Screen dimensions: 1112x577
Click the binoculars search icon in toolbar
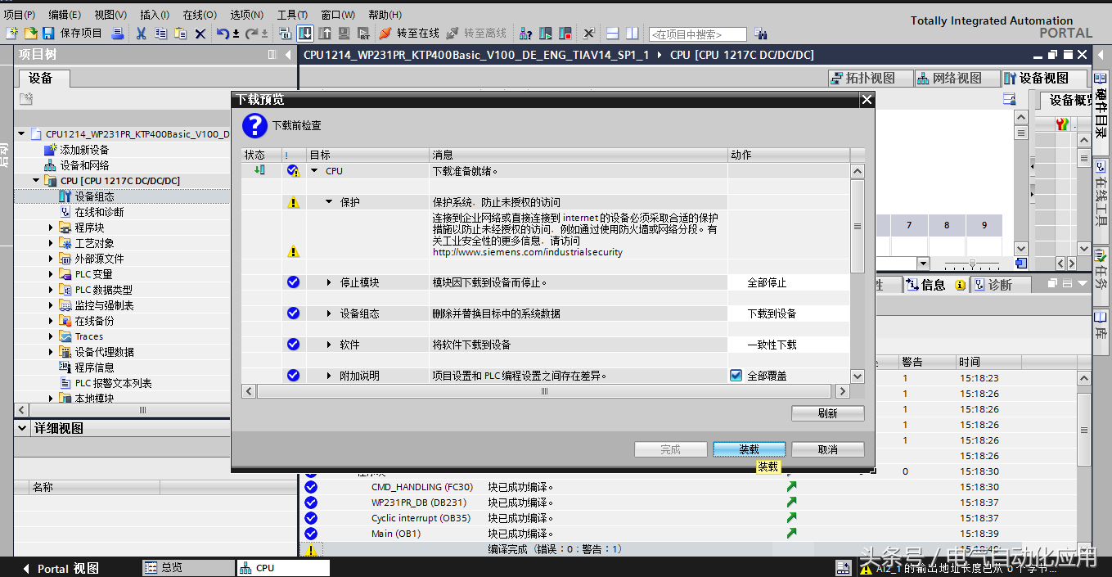pyautogui.click(x=761, y=34)
